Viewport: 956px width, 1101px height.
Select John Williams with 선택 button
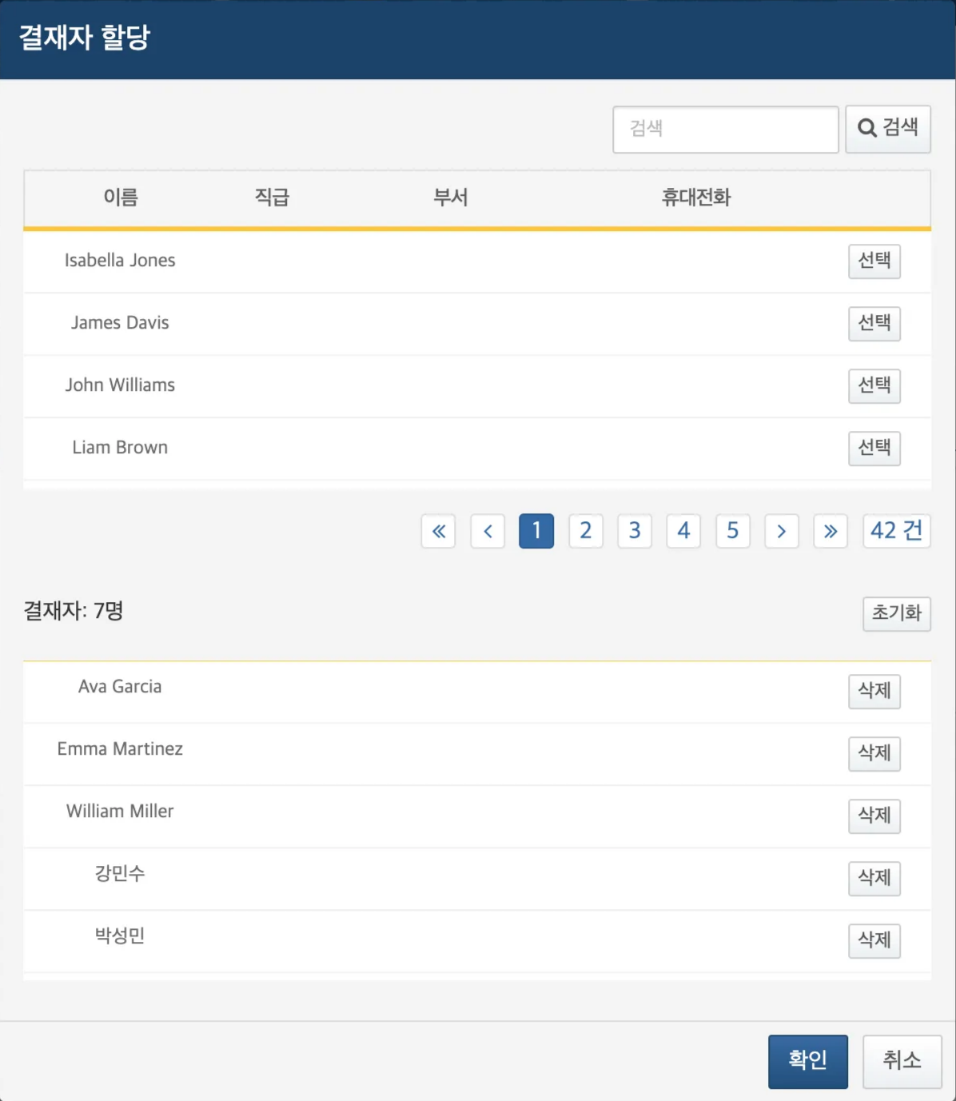tap(874, 386)
